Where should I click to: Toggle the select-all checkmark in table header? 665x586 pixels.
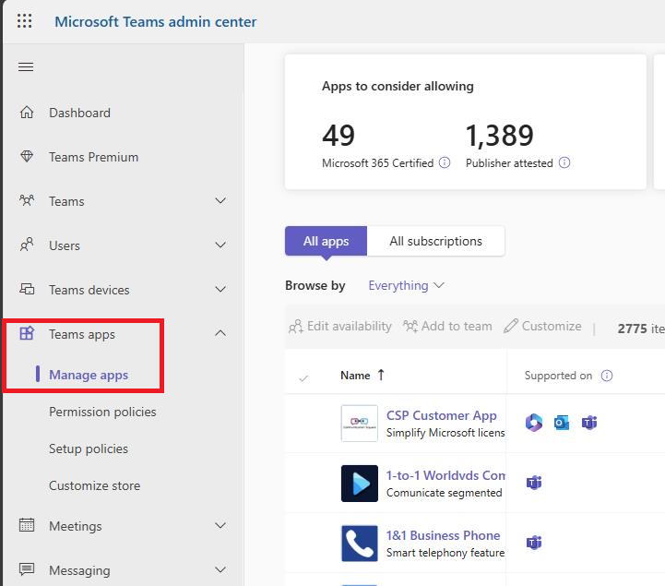(303, 377)
